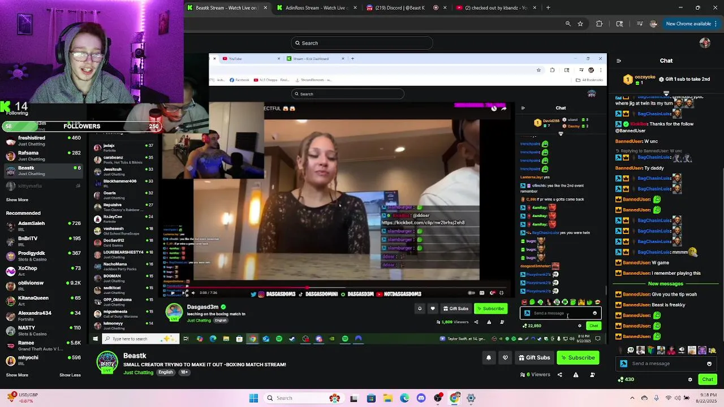
Task: Click the notification bell beside Gift Subs
Action: click(x=489, y=358)
